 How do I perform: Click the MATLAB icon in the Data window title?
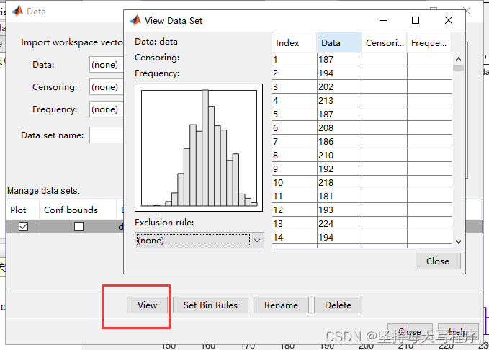pyautogui.click(x=17, y=12)
